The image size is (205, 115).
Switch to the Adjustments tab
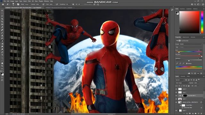coord(186,37)
